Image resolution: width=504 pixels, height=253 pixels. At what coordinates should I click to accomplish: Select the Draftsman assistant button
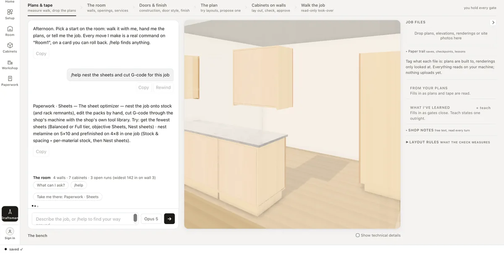point(10,214)
